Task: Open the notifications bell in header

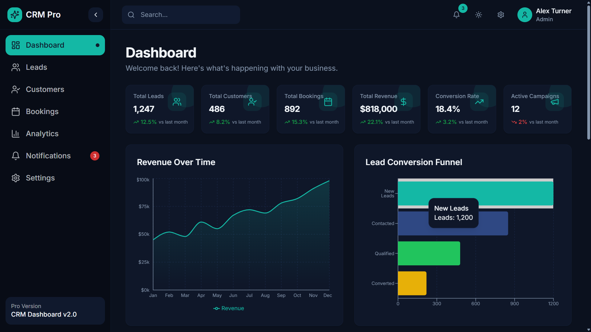Action: [x=456, y=15]
